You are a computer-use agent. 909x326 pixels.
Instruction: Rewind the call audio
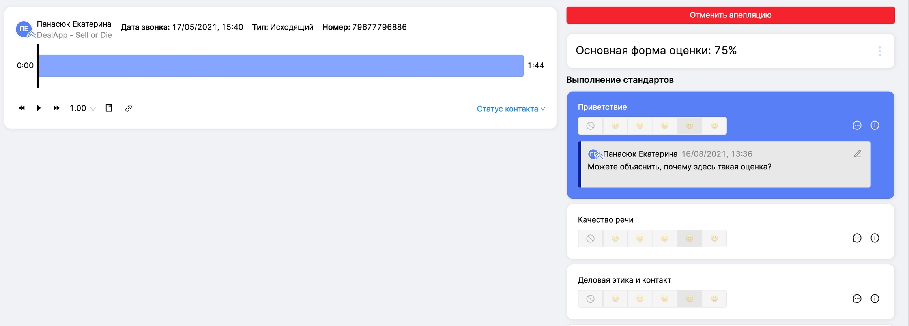point(22,108)
